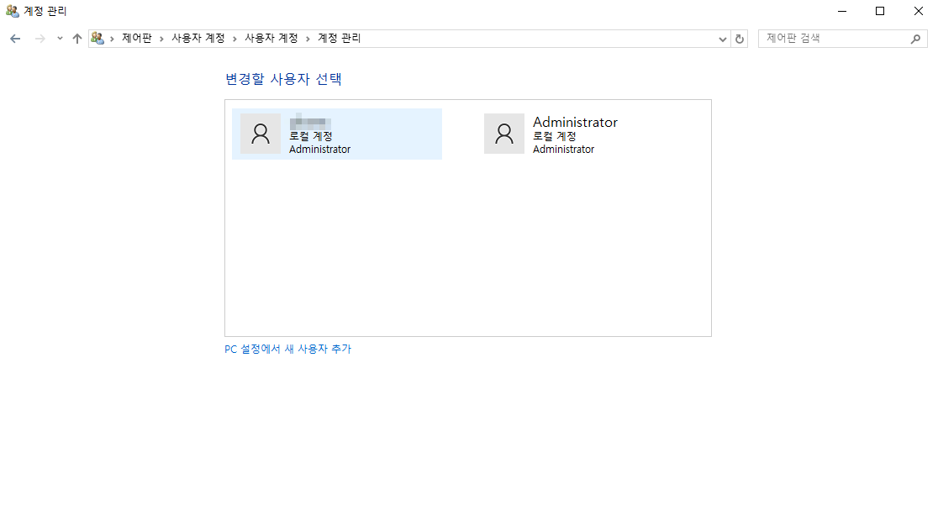The height and width of the screenshot is (526, 938).
Task: Open PC 설정에서 새 사용자 추가 link
Action: coord(287,349)
